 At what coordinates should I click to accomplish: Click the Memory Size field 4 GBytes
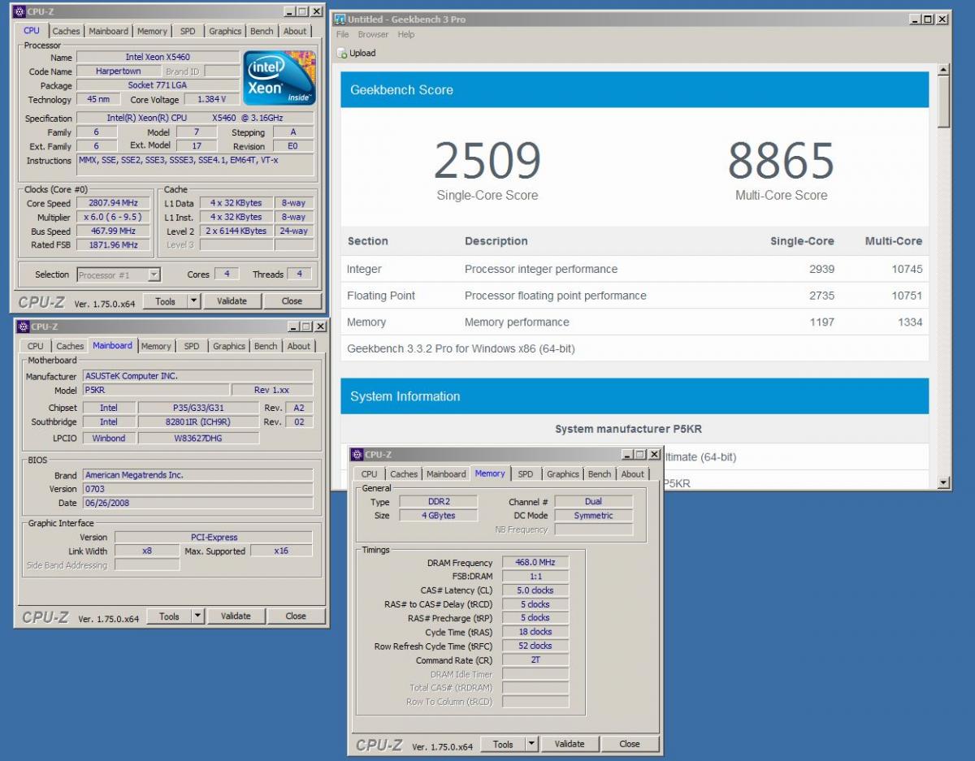(x=438, y=516)
